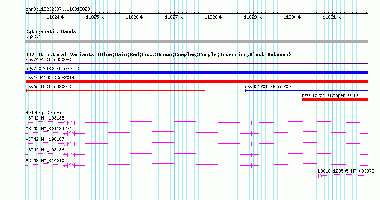Click the LOC100128505 transcript start exon mark
Viewport: 380px width, 200px height.
click(x=319, y=176)
